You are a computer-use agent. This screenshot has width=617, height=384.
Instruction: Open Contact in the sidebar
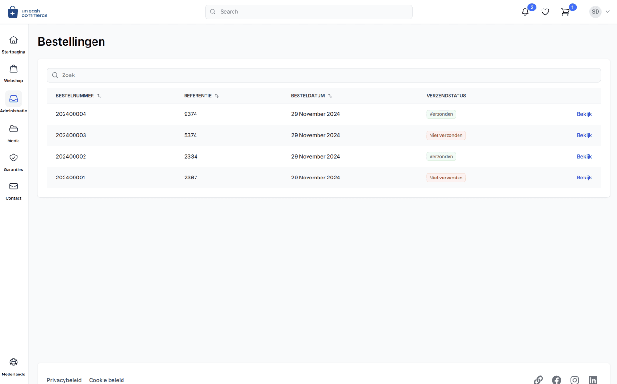13,191
